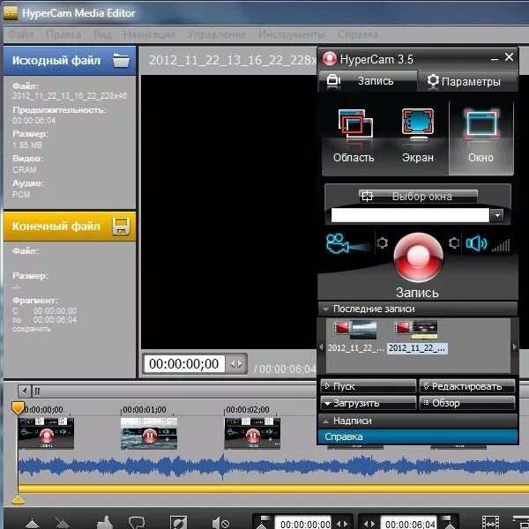Click timeline thumbnail at 00:00:02;00
This screenshot has width=529, height=529.
pos(252,434)
